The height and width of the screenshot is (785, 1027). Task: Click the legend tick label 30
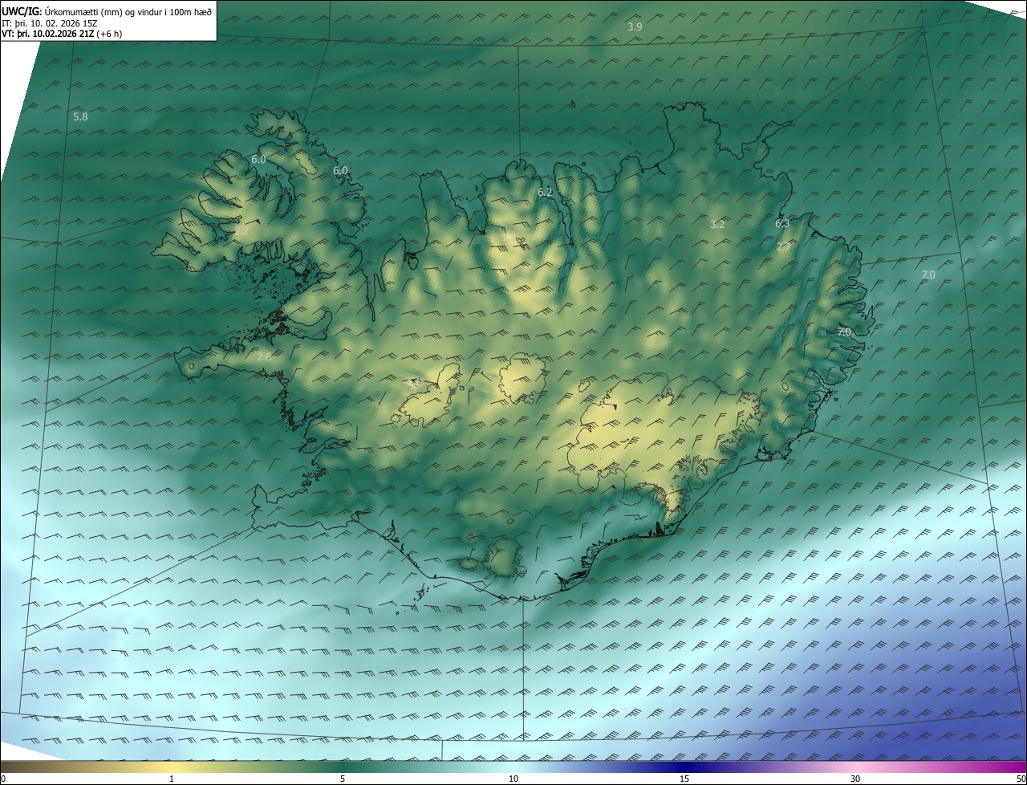pyautogui.click(x=855, y=779)
